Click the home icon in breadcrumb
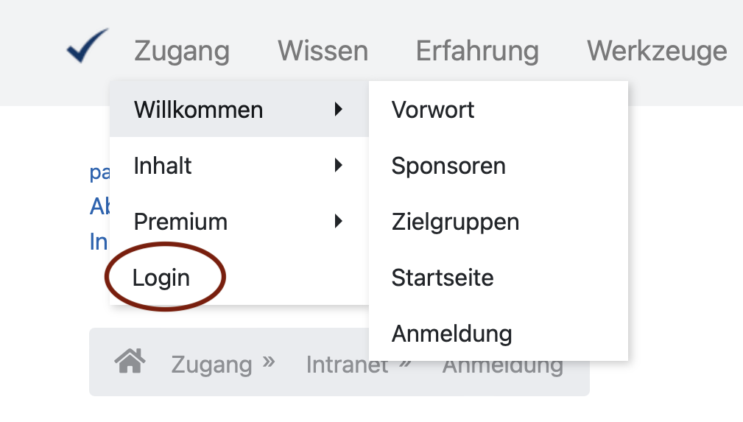Viewport: 743px width, 422px height. [x=130, y=361]
